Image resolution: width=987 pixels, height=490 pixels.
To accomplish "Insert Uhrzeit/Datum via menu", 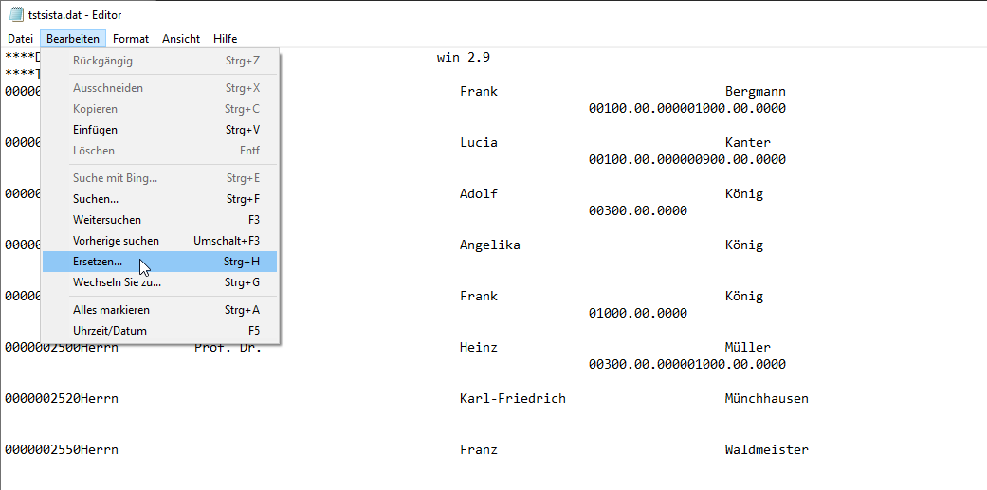I will point(109,331).
